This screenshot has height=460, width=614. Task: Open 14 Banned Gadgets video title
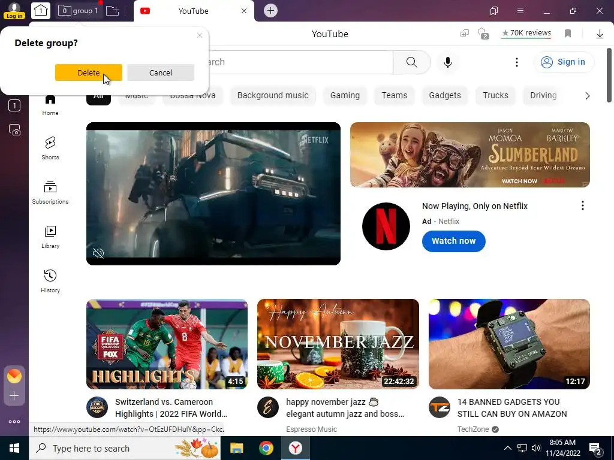coord(512,408)
